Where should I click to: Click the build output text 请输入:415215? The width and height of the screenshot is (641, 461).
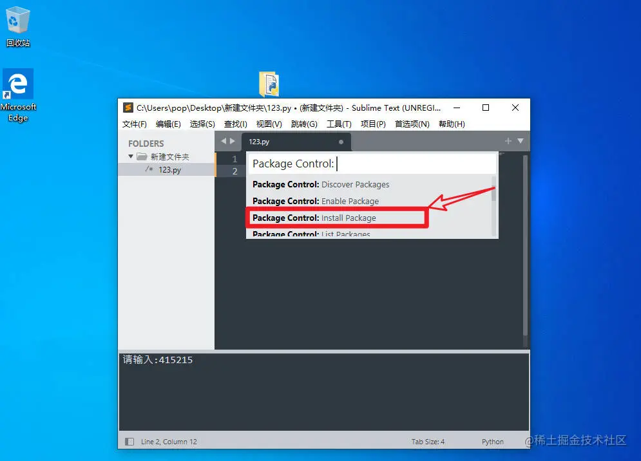point(158,360)
